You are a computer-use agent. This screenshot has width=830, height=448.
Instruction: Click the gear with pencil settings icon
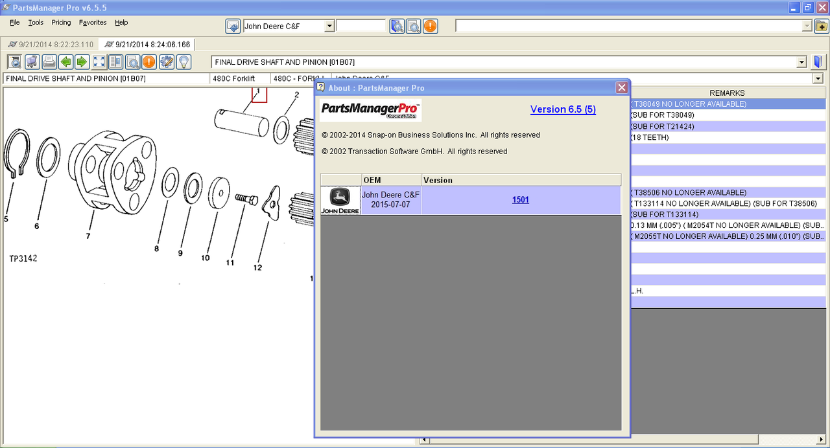(x=167, y=62)
